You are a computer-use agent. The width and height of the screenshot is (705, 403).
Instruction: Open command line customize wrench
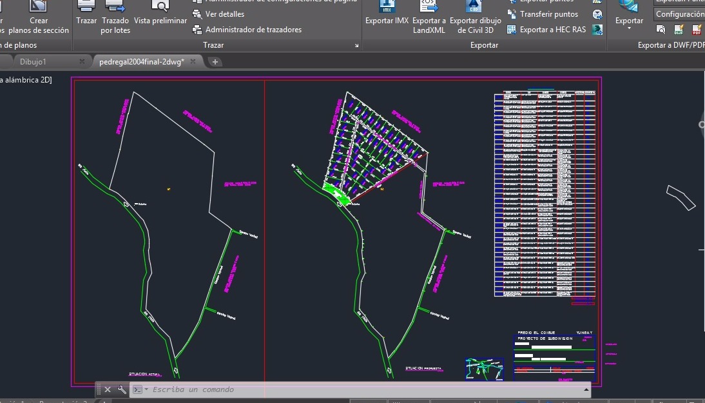tap(122, 389)
